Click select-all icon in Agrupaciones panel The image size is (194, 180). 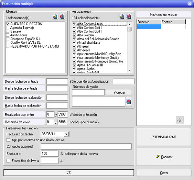point(122,17)
